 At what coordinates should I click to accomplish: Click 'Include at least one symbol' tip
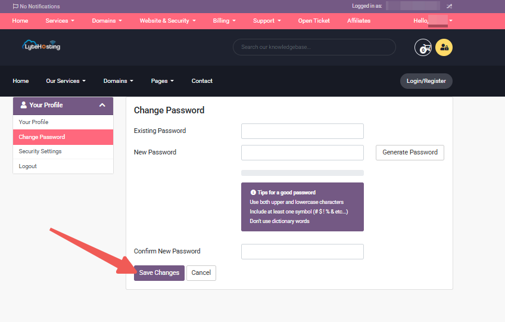299,212
